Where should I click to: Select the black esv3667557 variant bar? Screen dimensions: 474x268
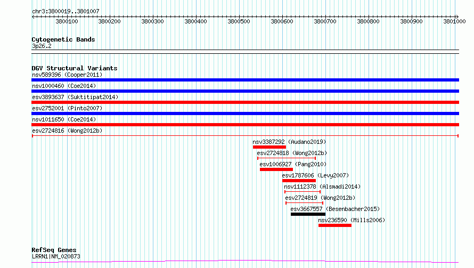(308, 214)
